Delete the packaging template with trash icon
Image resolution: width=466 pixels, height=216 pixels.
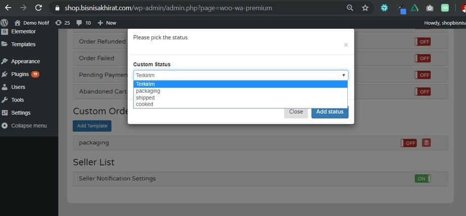pos(426,143)
